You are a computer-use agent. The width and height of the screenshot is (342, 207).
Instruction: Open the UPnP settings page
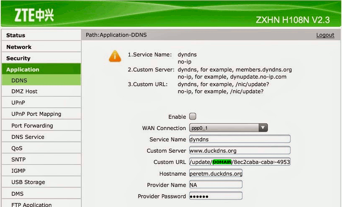coord(18,102)
